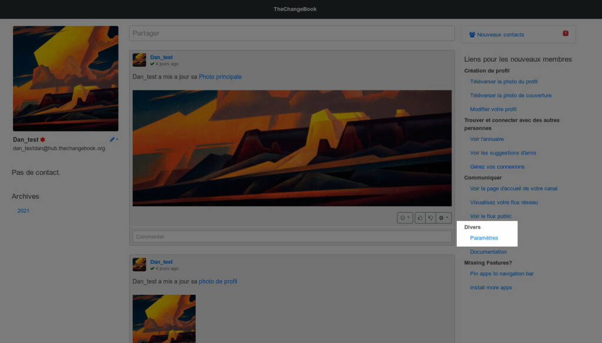The height and width of the screenshot is (343, 602).
Task: Click the large landscape image in first post
Action: tap(292, 148)
